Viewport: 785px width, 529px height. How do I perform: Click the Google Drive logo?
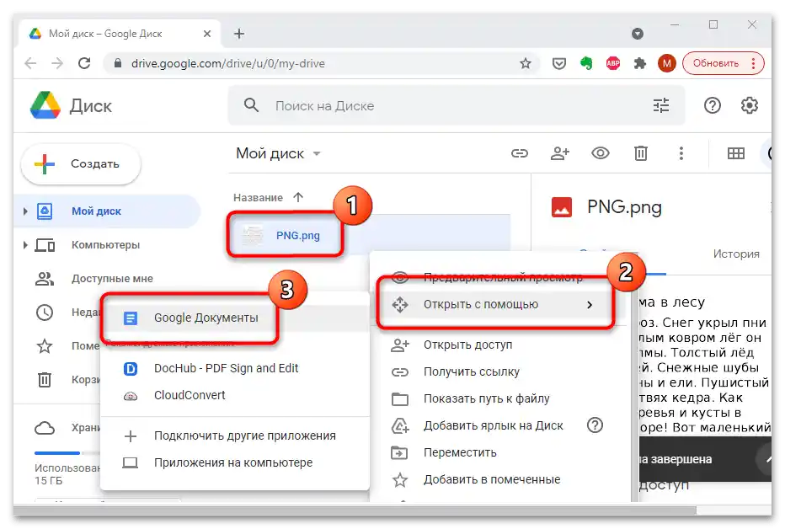click(45, 105)
